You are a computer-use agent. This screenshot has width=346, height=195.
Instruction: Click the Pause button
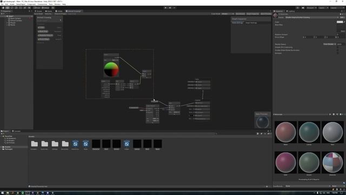coord(170,8)
